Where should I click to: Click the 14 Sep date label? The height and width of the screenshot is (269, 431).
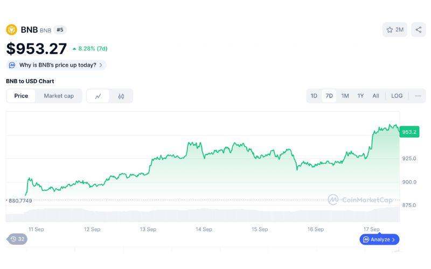click(x=204, y=229)
